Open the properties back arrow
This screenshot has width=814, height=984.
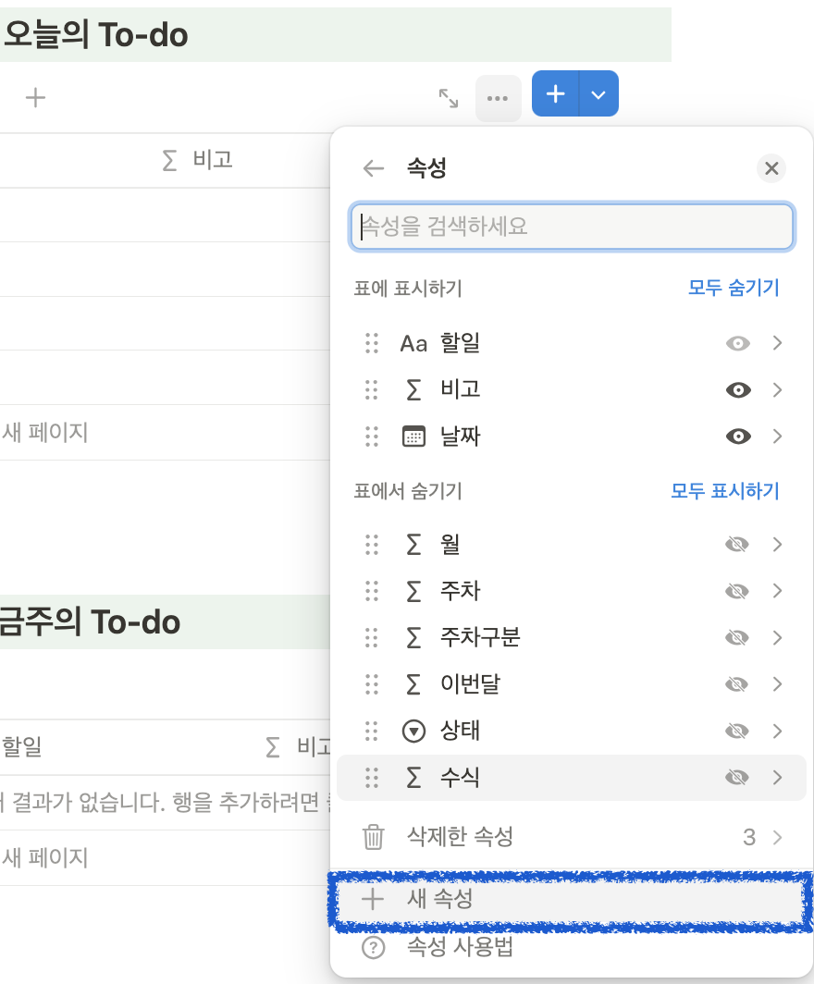tap(373, 168)
